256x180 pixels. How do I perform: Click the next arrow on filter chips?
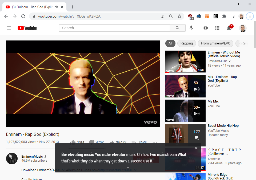[x=244, y=43]
